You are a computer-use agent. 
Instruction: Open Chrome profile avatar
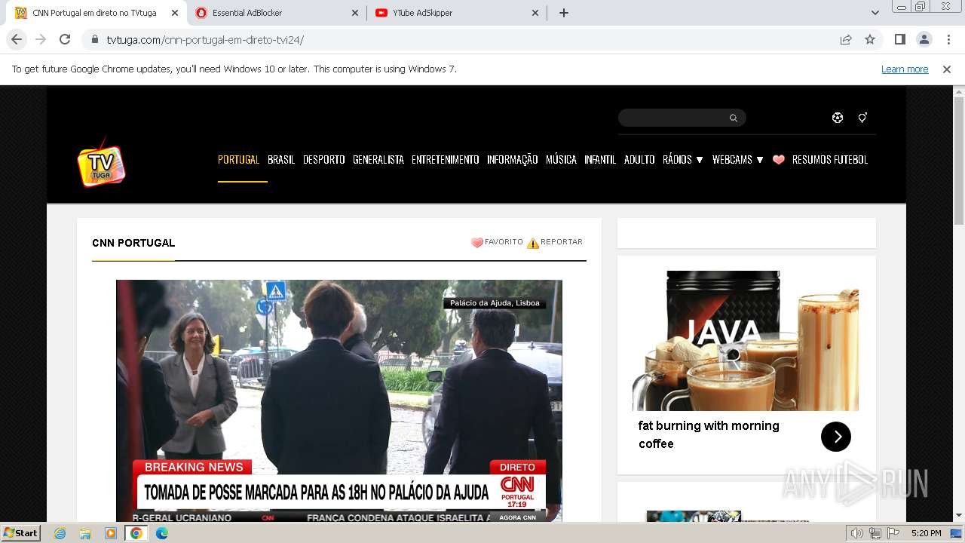(924, 39)
